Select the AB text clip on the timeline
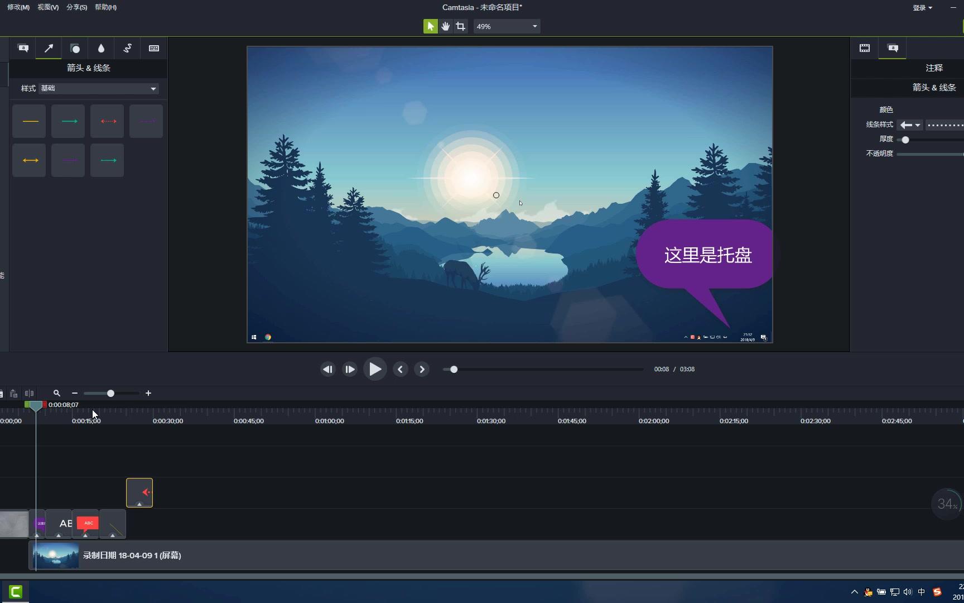The height and width of the screenshot is (603, 964). click(x=59, y=524)
